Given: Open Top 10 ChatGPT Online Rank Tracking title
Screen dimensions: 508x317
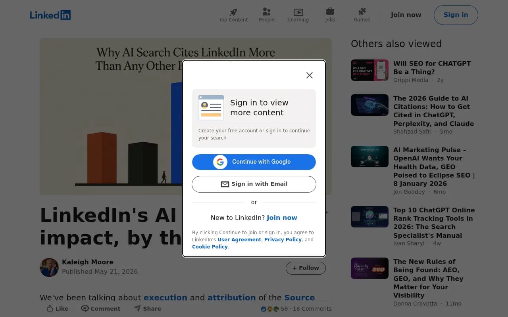Looking at the screenshot, I should [x=434, y=223].
